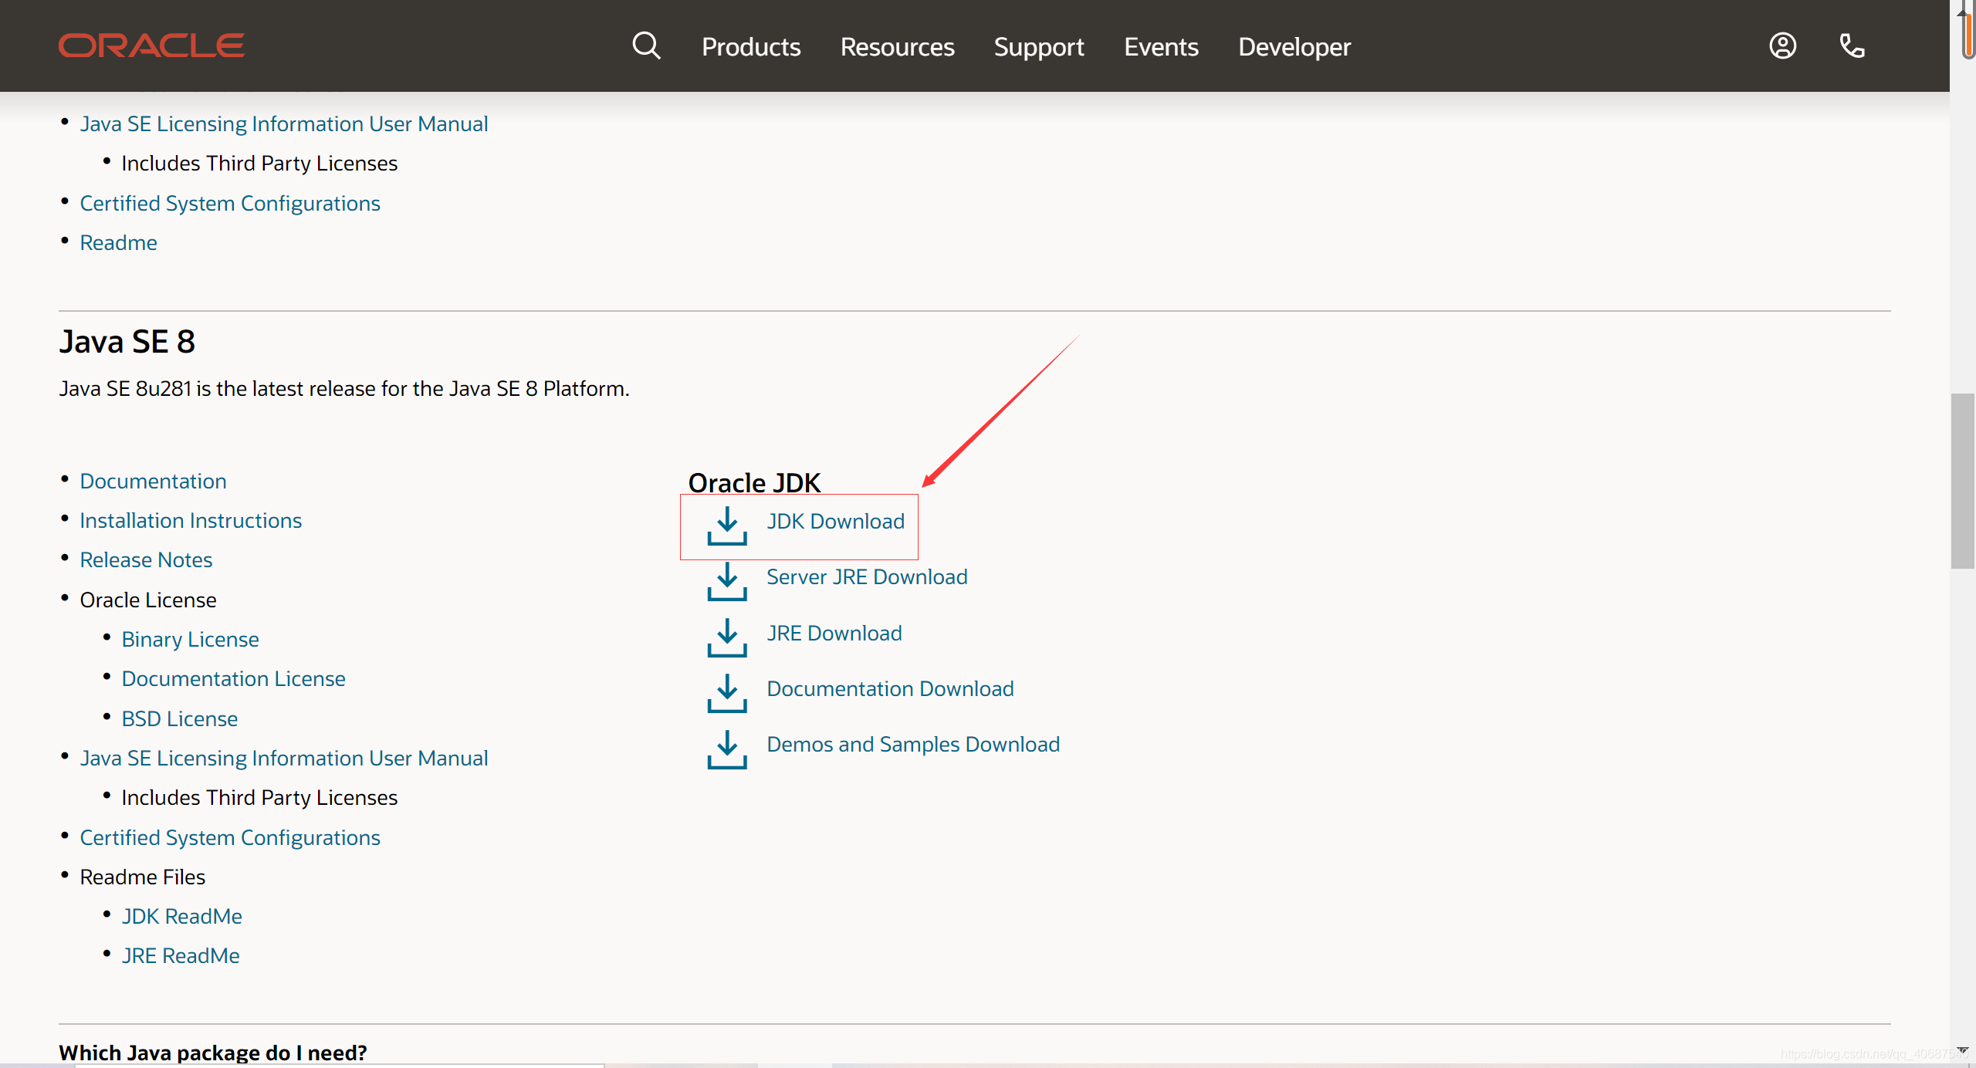Click the search magnifier icon
Viewport: 1976px width, 1068px height.
[x=646, y=46]
